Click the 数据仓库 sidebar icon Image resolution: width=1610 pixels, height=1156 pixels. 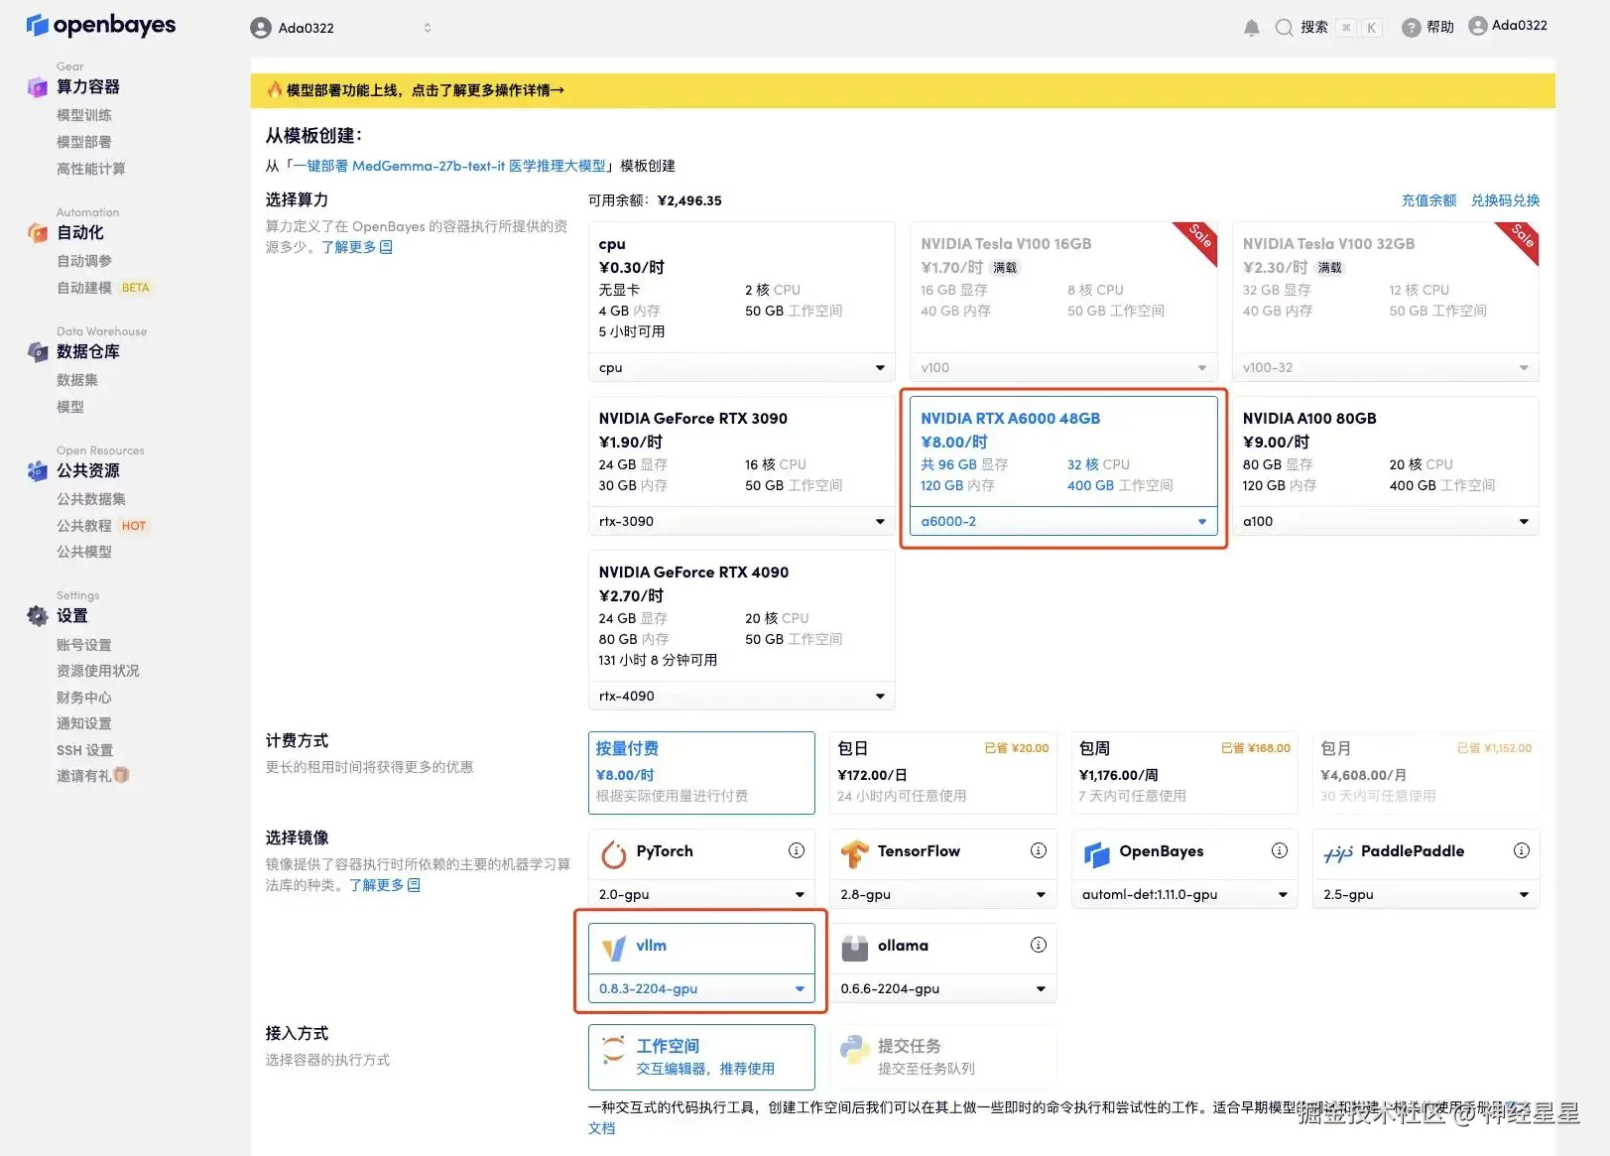(x=38, y=352)
